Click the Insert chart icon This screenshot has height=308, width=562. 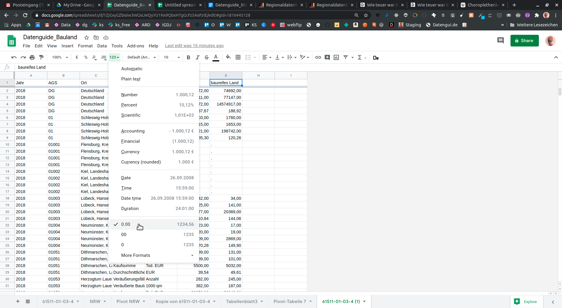(x=336, y=58)
